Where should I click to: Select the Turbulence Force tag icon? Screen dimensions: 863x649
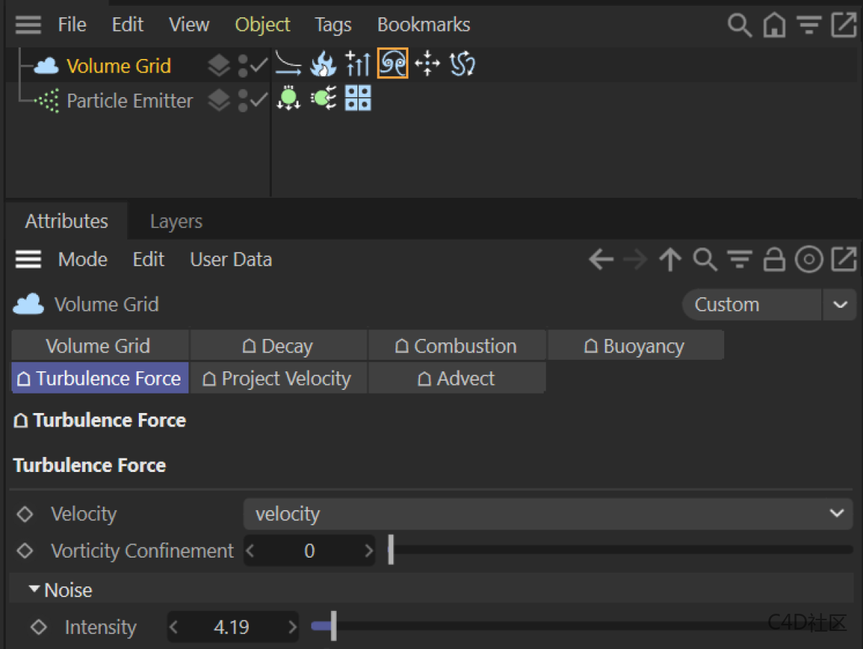point(393,65)
